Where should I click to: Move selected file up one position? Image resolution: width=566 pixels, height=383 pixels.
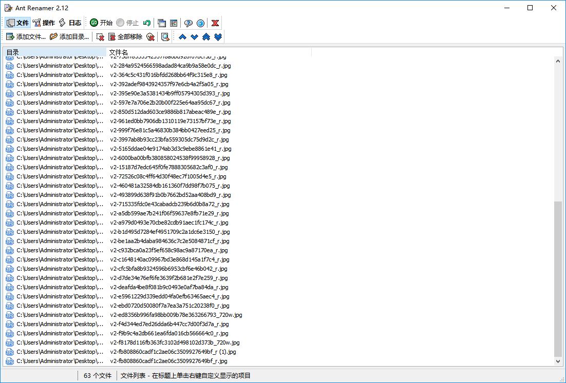[x=182, y=37]
